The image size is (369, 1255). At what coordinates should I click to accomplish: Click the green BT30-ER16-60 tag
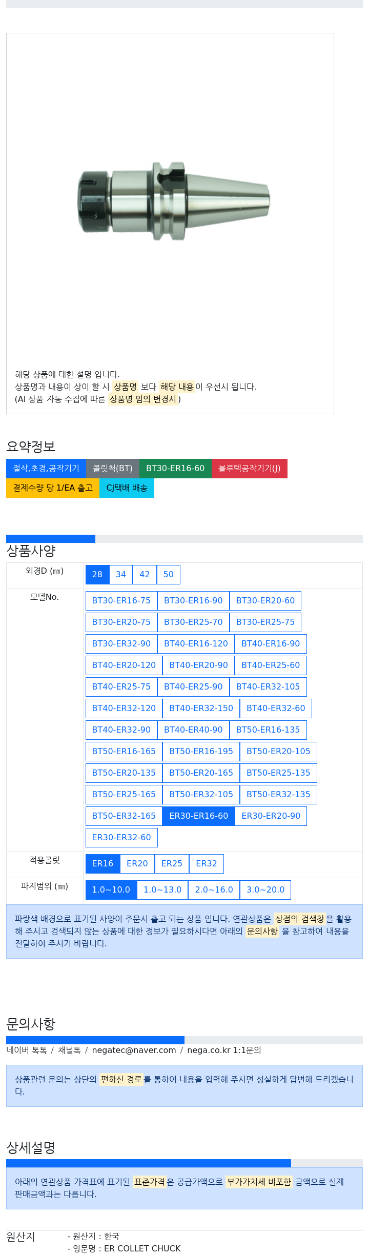pos(175,469)
